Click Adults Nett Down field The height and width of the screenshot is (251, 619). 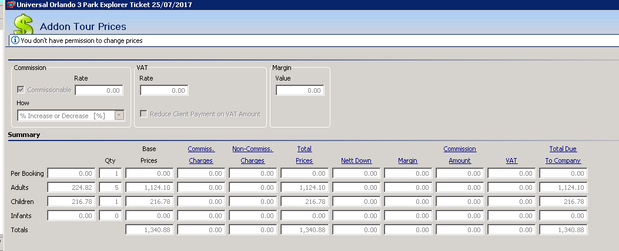(356, 188)
